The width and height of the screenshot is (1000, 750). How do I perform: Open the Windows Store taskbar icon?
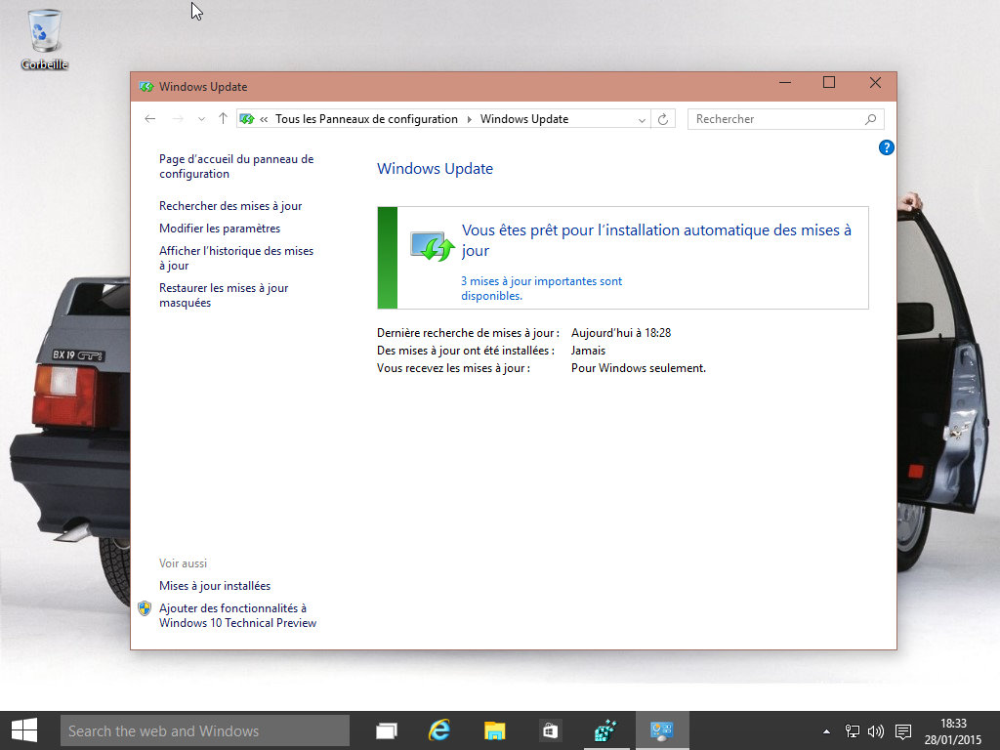[x=550, y=730]
